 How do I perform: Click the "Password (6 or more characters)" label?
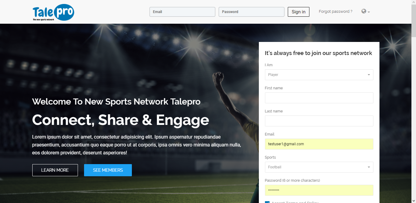292,181
